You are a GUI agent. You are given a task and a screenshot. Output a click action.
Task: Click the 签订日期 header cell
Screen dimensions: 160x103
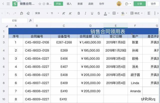coord(116,36)
